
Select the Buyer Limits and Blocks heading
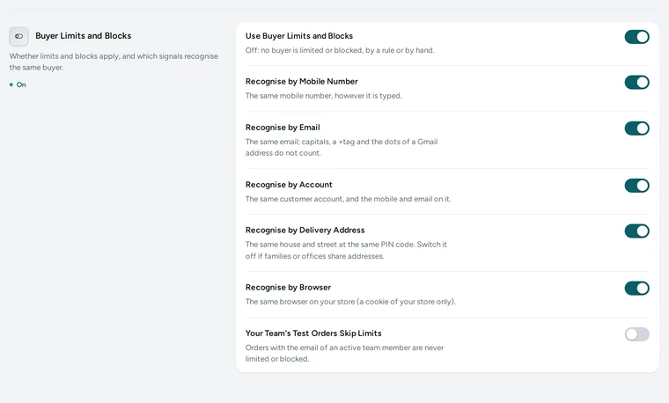84,36
